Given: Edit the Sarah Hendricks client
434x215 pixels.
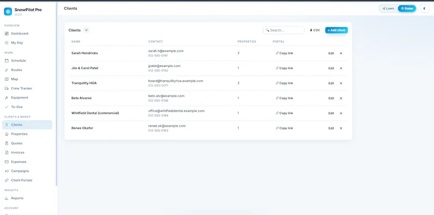Looking at the screenshot, I should coord(331,53).
